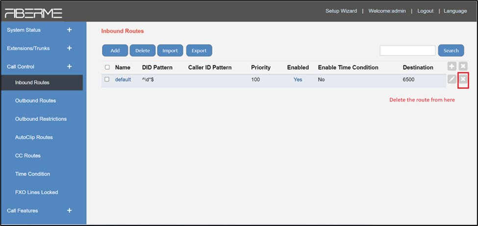Click the Inbound Routes page heading
Viewport: 478px width, 226px height.
(122, 31)
